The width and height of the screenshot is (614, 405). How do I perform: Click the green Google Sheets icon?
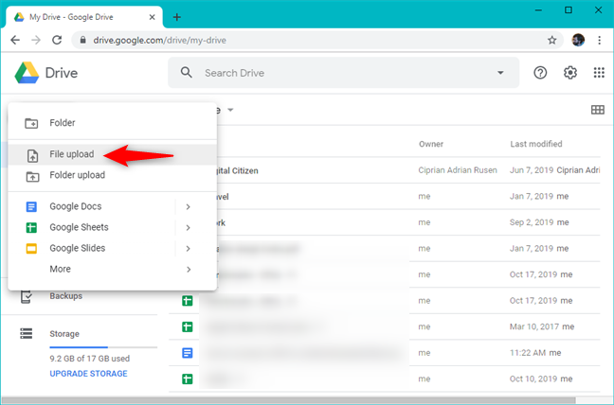click(x=31, y=227)
